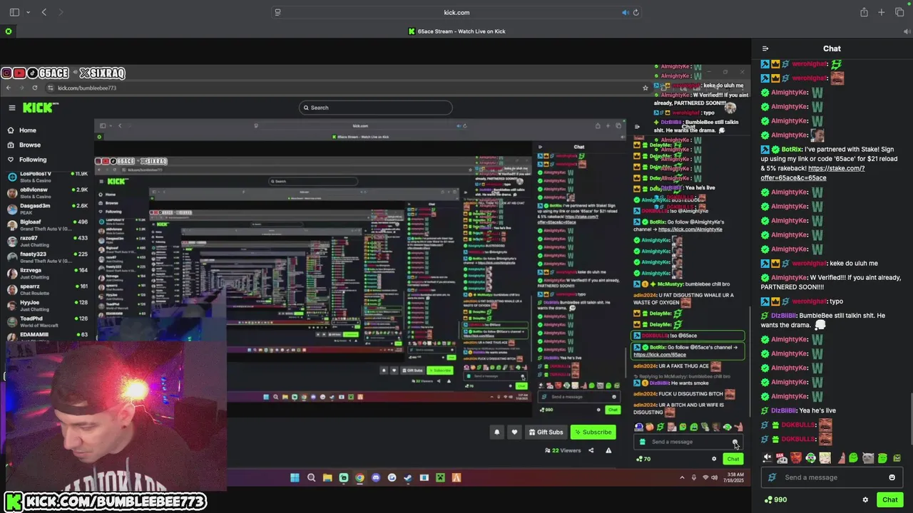
Task: Pick the gray cat emote
Action: point(868,458)
